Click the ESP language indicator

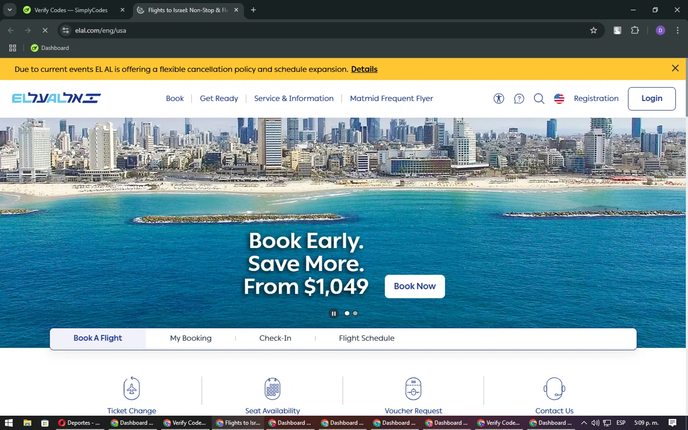pos(621,423)
